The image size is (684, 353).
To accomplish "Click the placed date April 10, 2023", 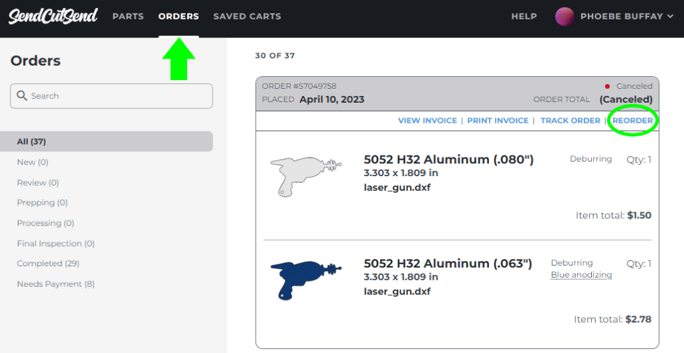I will pos(332,99).
